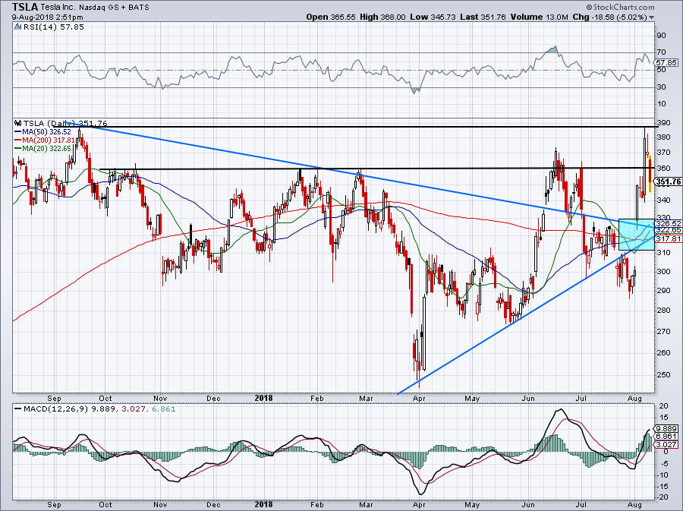Screen dimensions: 683x511
Task: Select the MA(20) 322.65 legend
Action: [x=42, y=149]
